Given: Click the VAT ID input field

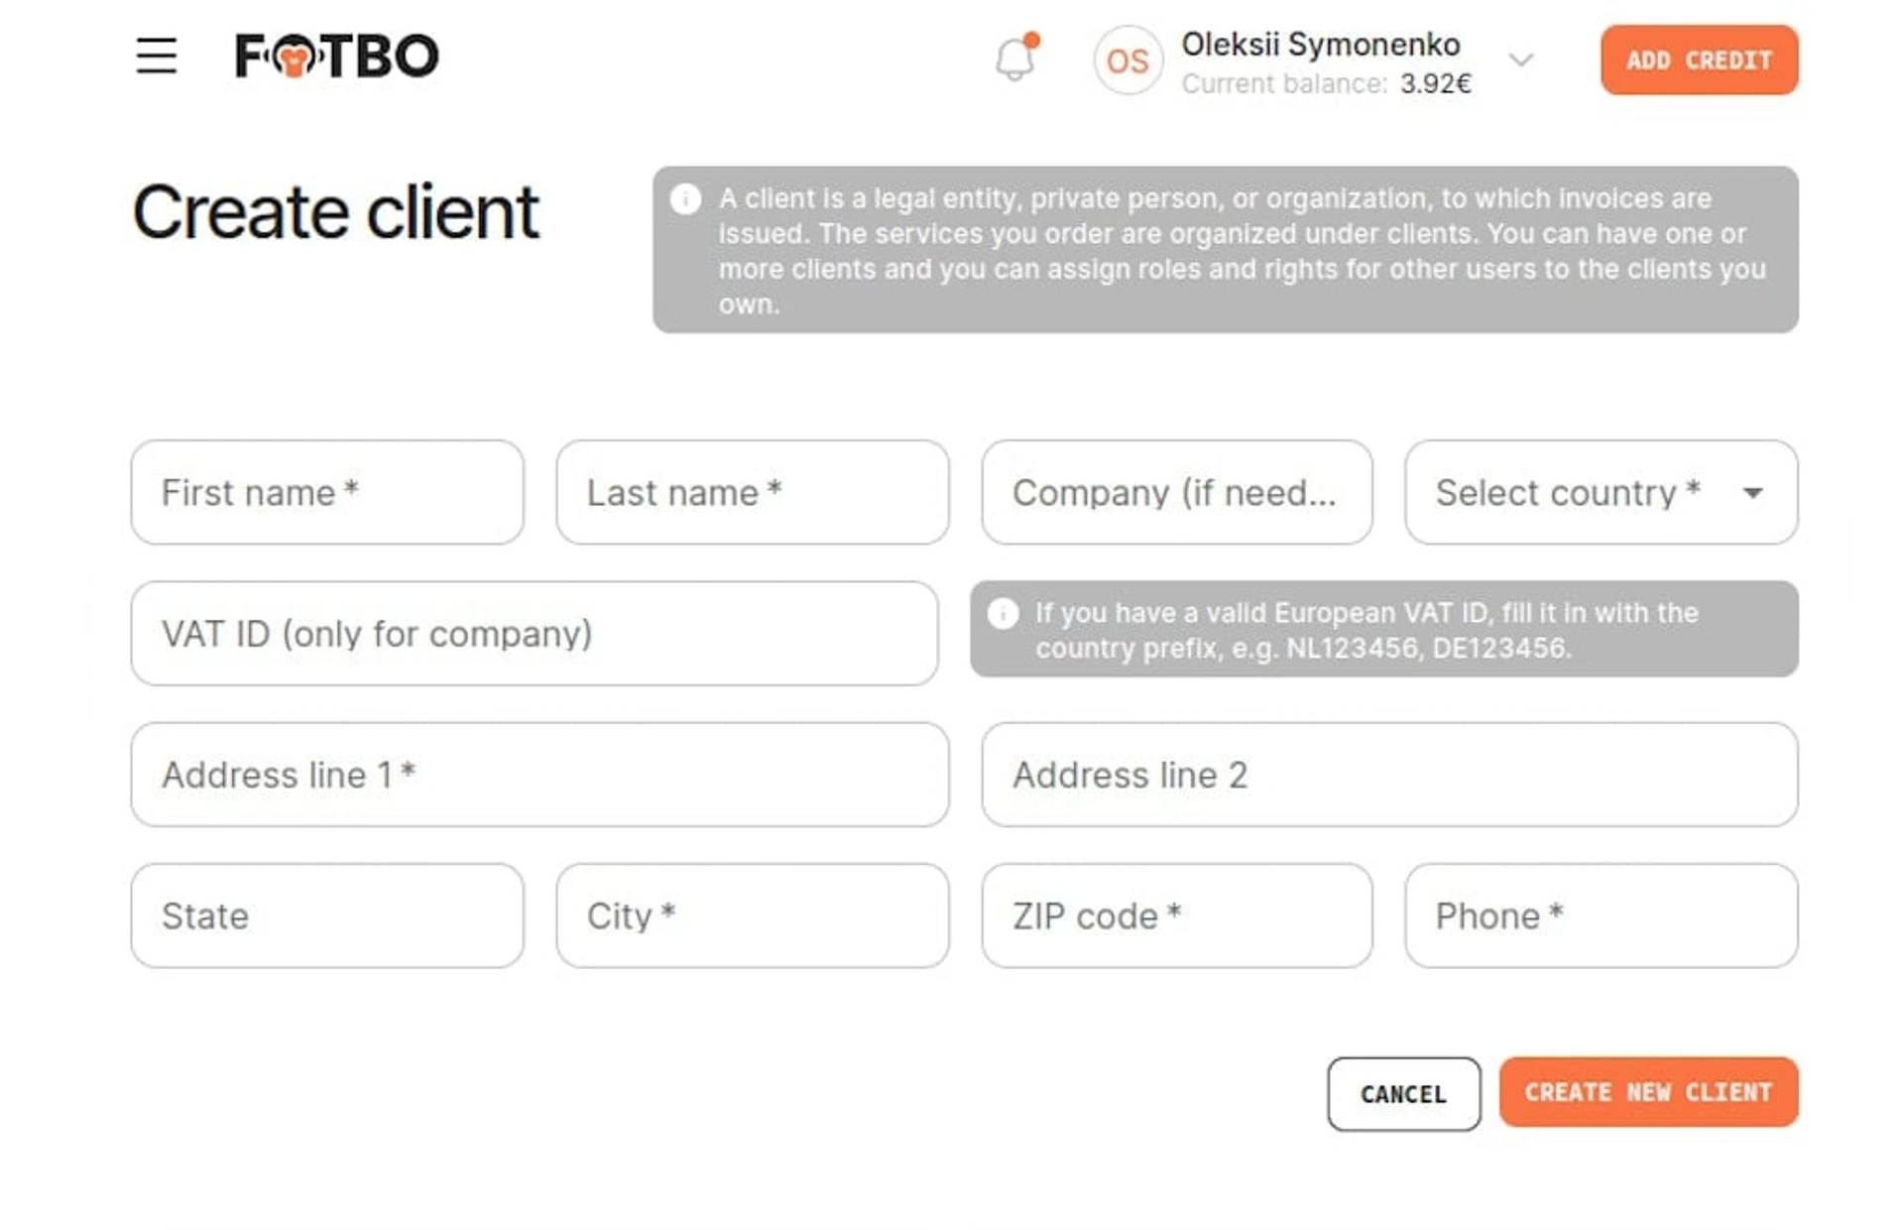Looking at the screenshot, I should click(535, 633).
